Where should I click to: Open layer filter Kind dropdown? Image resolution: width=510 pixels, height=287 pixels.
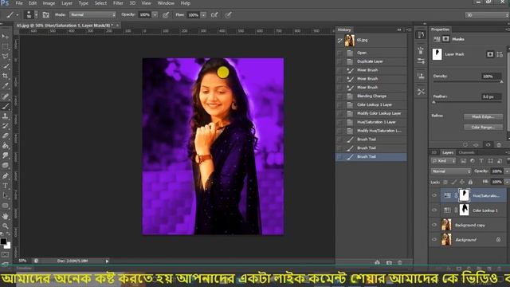(x=443, y=161)
